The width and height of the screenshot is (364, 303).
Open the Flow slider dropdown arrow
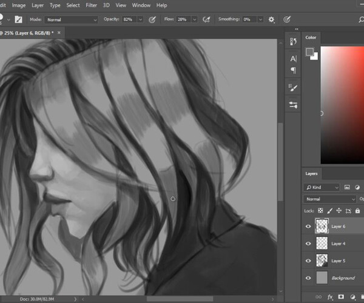click(195, 20)
